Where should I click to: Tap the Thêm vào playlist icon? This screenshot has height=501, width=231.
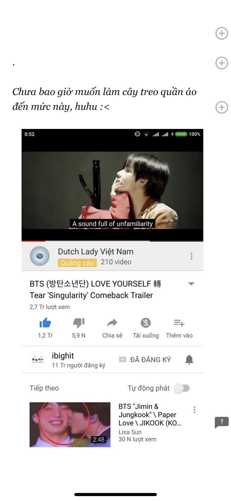coord(179,323)
